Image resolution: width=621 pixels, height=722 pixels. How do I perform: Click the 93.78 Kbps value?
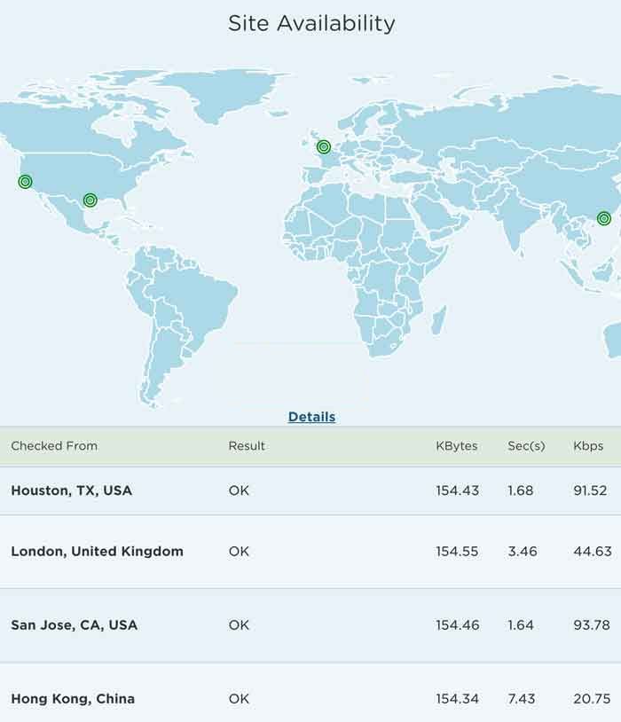coord(592,624)
